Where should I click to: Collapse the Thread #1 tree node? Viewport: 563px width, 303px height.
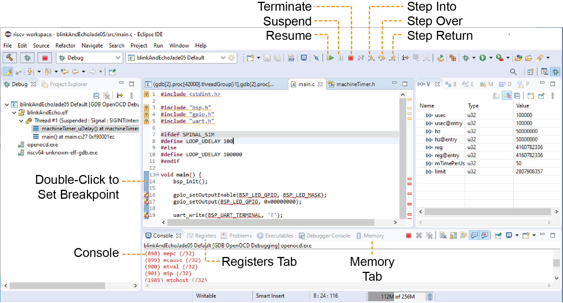(21, 121)
